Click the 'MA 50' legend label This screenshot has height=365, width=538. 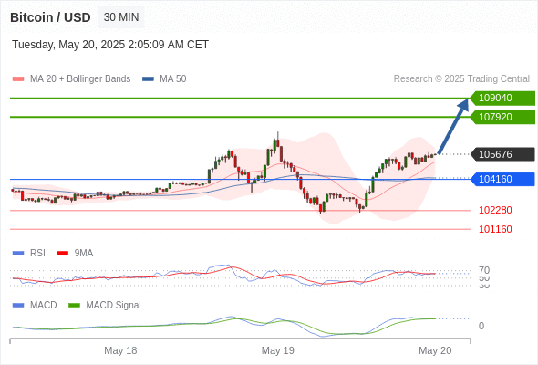click(x=173, y=79)
